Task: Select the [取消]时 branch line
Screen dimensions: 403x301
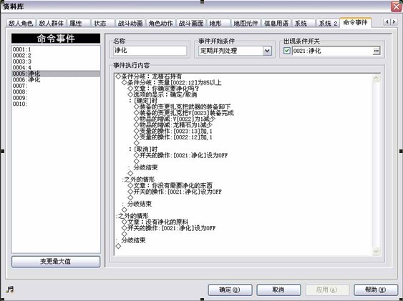Action: pos(143,149)
